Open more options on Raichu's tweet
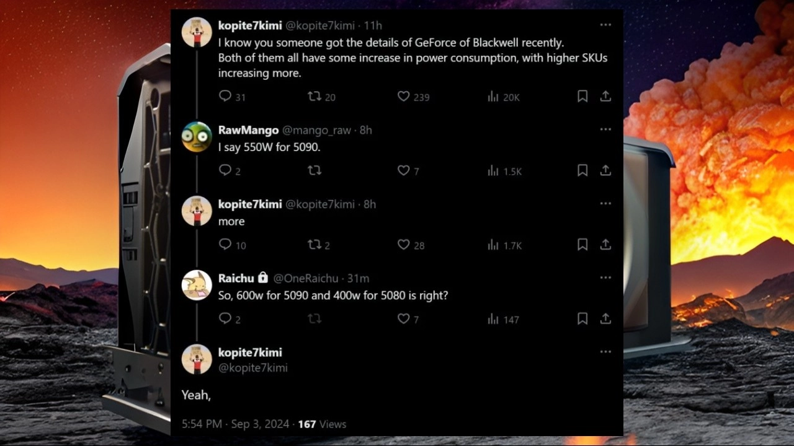 (605, 278)
